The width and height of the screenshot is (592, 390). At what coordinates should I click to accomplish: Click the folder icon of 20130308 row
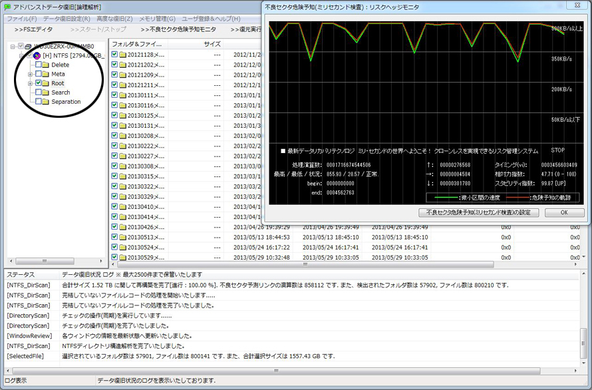coord(122,166)
